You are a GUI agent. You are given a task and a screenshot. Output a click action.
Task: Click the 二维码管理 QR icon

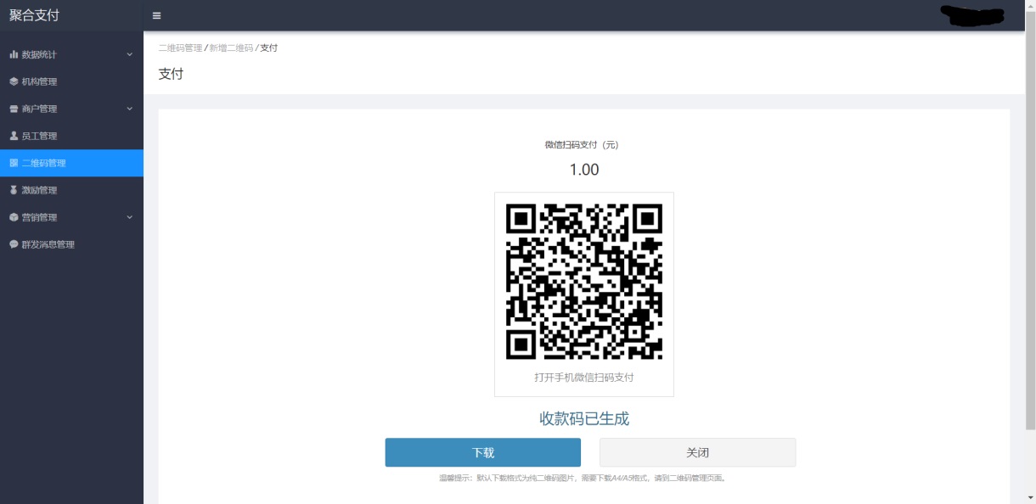coord(14,163)
